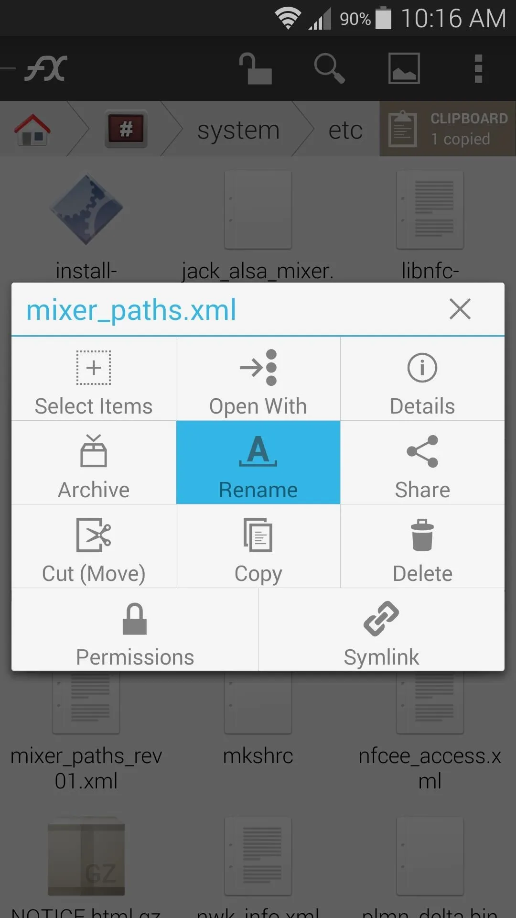516x918 pixels.
Task: Toggle the unlock padlock icon
Action: [x=255, y=68]
